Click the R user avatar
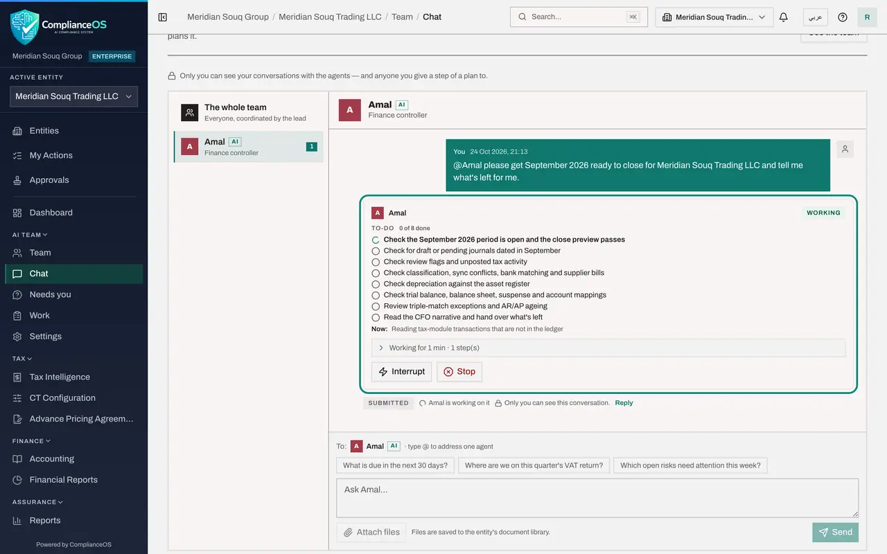 tap(867, 17)
